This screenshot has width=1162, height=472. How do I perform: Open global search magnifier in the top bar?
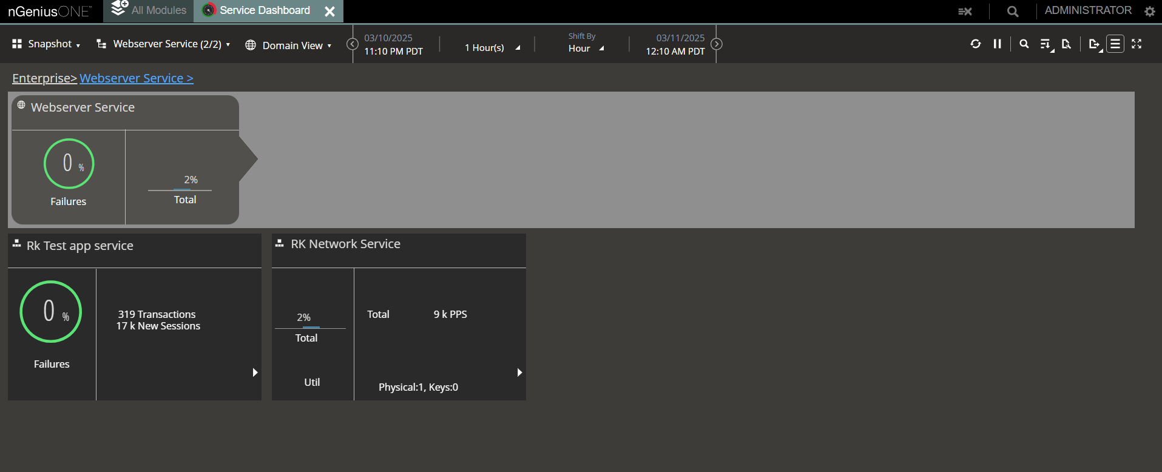click(1013, 11)
